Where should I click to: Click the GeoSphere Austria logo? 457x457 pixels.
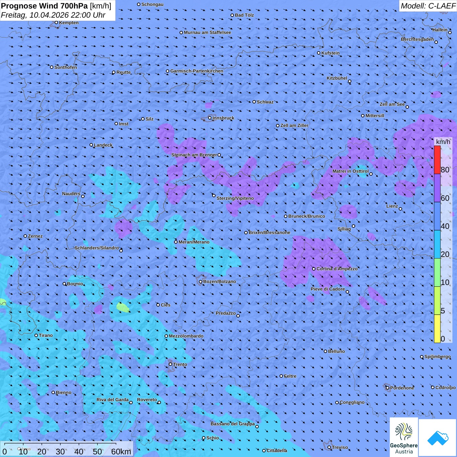coord(404,437)
